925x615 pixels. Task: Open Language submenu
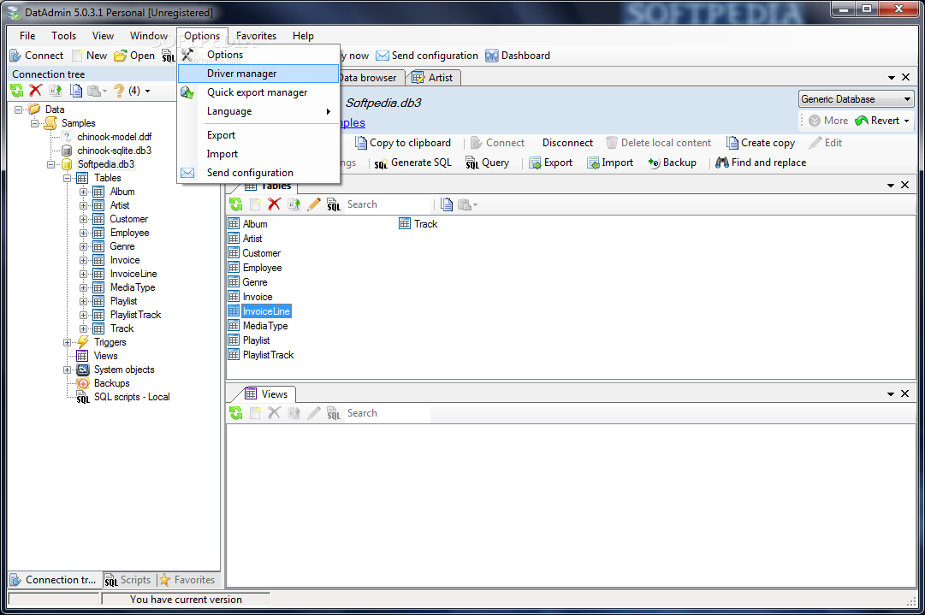click(258, 111)
